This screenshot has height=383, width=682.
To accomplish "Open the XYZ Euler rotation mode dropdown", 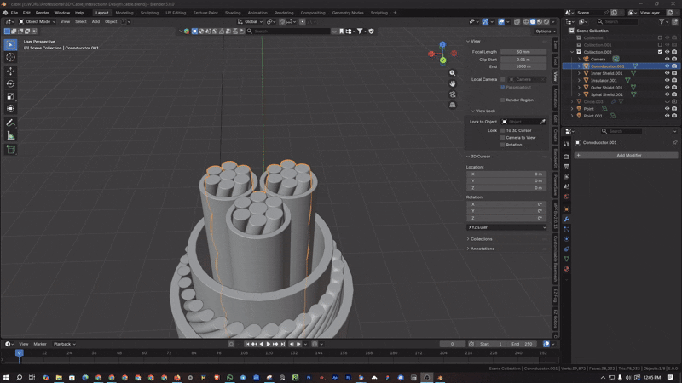I will tap(506, 227).
